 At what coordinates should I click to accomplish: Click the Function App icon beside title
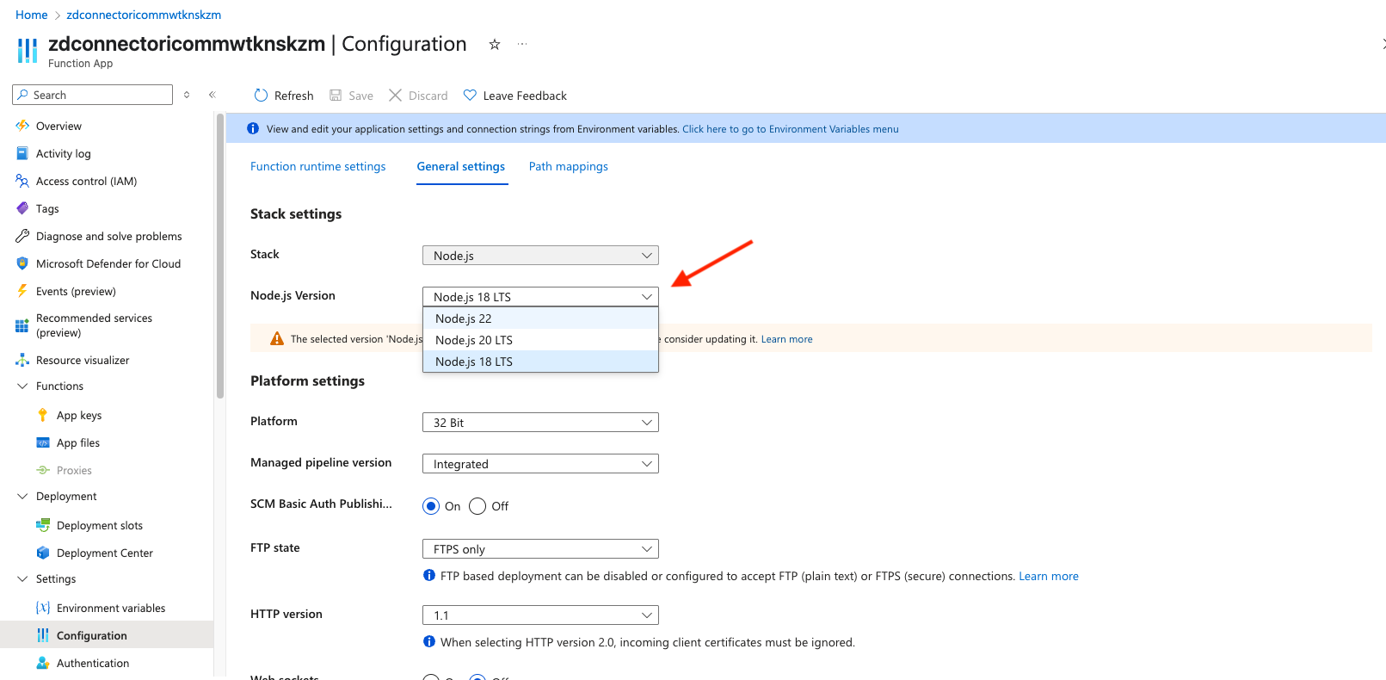pyautogui.click(x=28, y=51)
